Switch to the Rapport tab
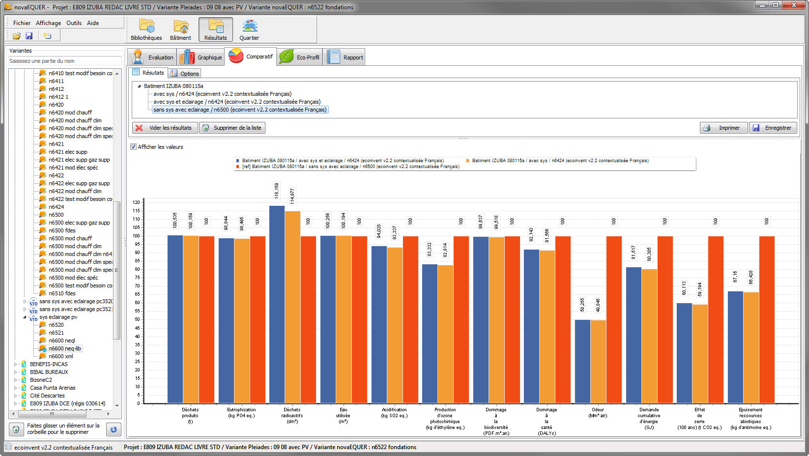The height and width of the screenshot is (456, 809). point(345,57)
